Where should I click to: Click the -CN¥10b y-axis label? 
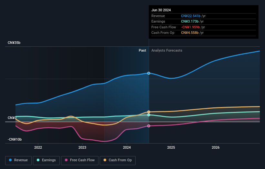pyautogui.click(x=15, y=139)
